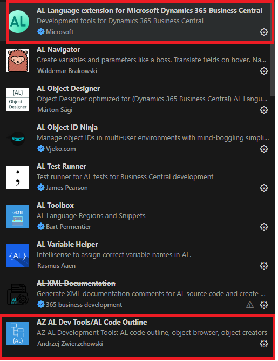Image resolution: width=278 pixels, height=361 pixels.
Task: Click verified badge next to Microsoft
Action: 41,31
